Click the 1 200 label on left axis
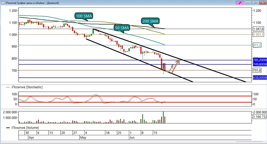 point(13,11)
